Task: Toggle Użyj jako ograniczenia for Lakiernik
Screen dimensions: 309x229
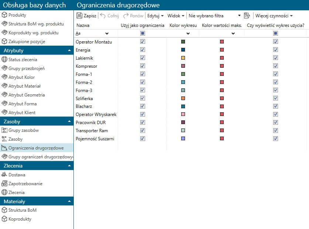Action: (143, 57)
